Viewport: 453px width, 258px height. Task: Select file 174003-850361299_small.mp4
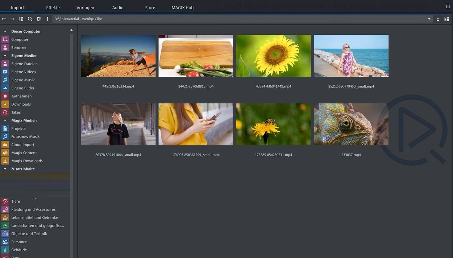(x=196, y=124)
